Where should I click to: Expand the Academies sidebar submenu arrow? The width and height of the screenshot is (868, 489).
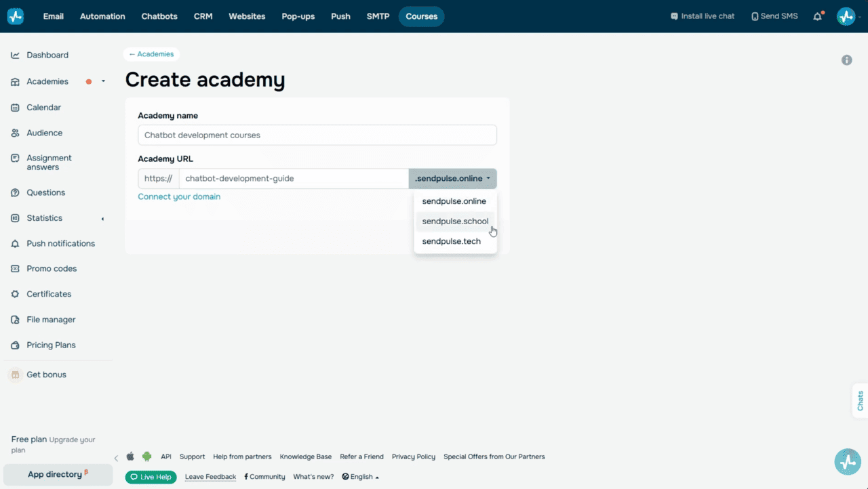point(103,81)
